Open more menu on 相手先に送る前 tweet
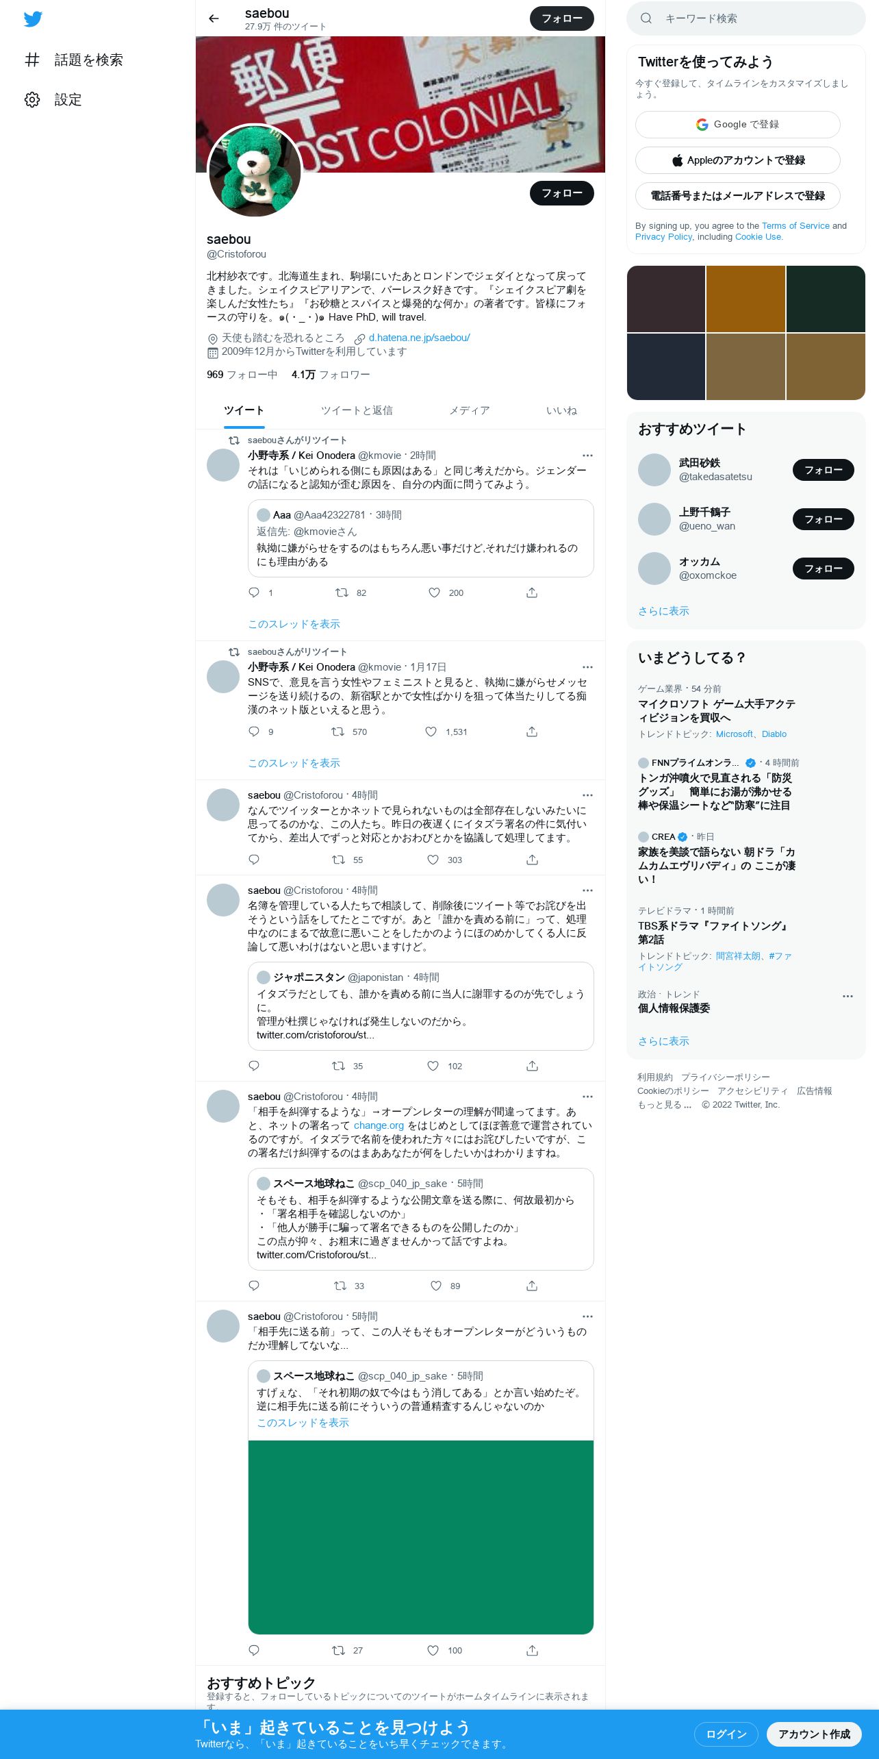 (x=587, y=1317)
